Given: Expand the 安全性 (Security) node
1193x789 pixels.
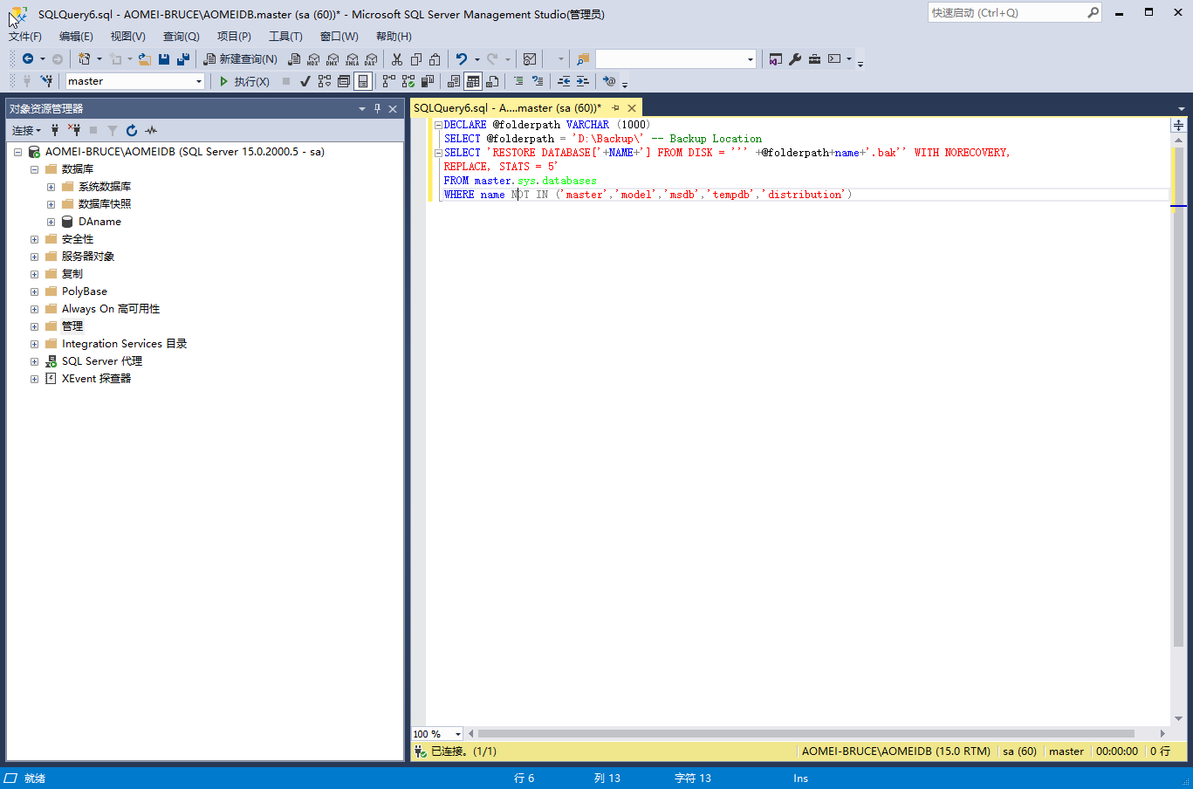Looking at the screenshot, I should [34, 239].
